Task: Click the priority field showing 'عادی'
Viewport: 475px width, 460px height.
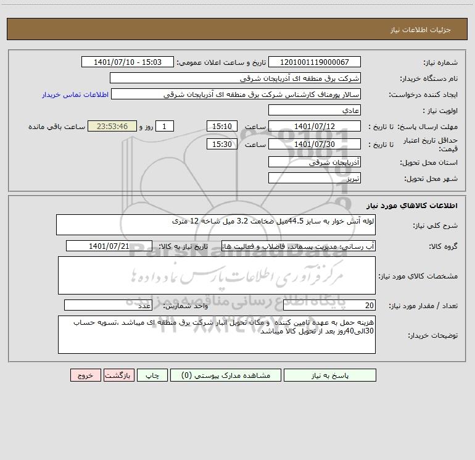Action: point(315,110)
